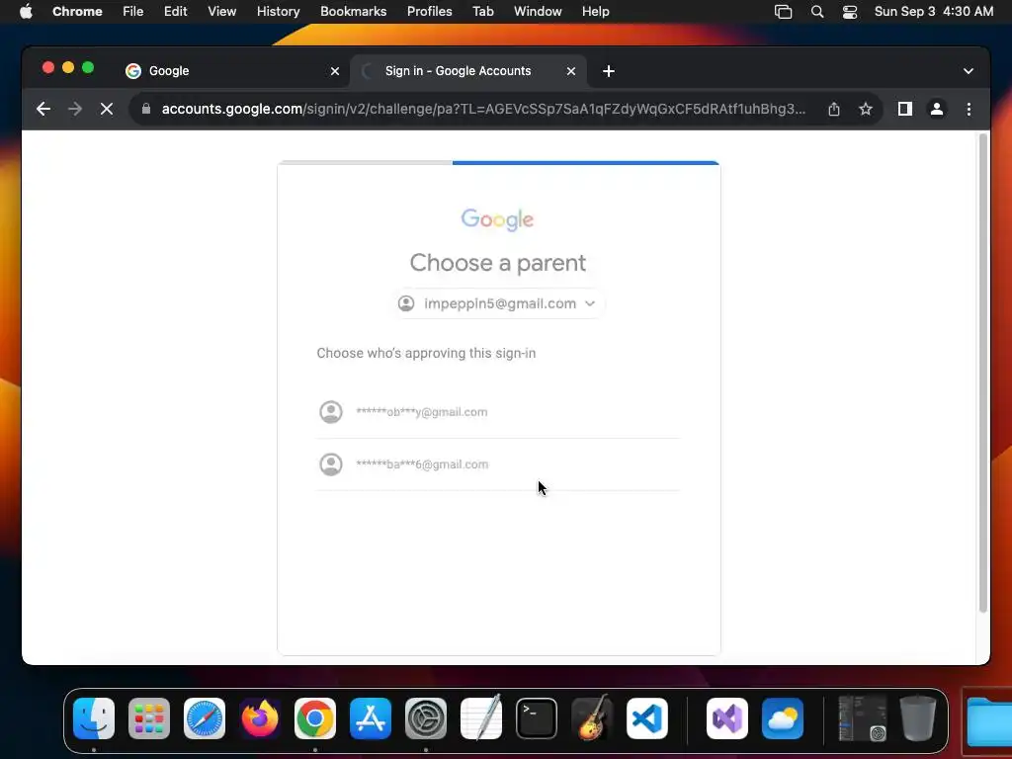Open the History menu
Screen dimensions: 1012x759
(278, 12)
